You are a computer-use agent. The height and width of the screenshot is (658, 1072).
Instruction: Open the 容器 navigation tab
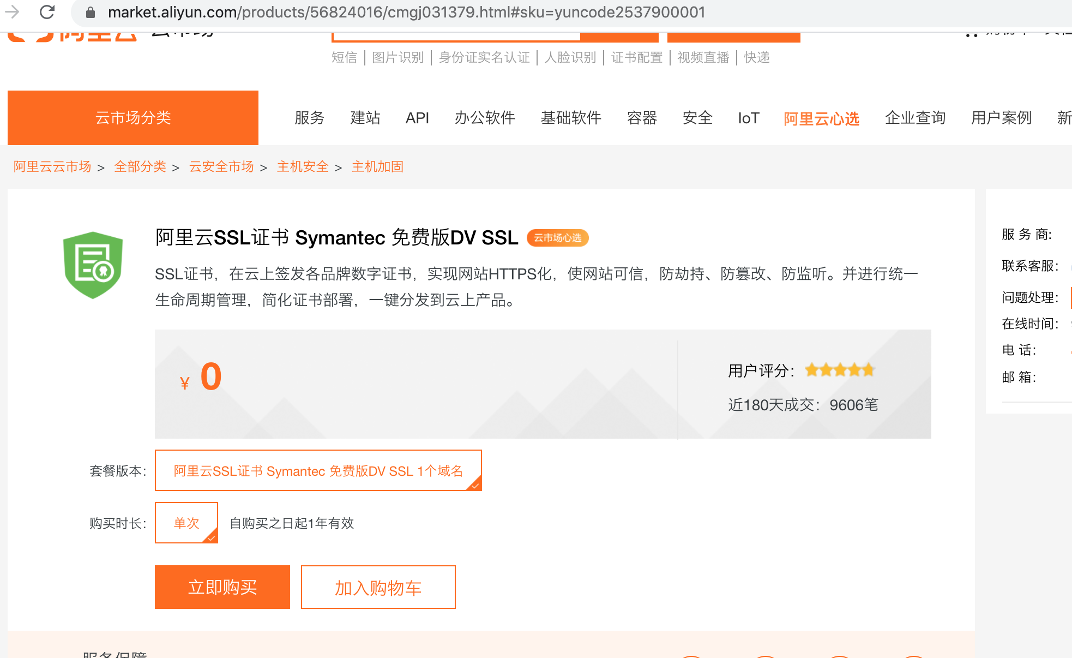642,118
